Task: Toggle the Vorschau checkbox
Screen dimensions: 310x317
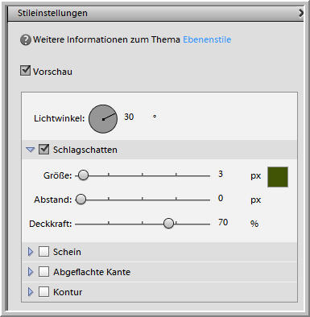Action: click(25, 71)
